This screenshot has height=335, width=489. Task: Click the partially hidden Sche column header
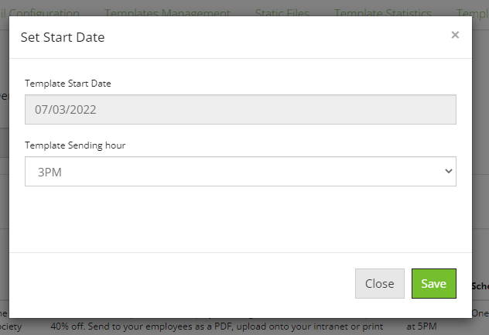(480, 286)
